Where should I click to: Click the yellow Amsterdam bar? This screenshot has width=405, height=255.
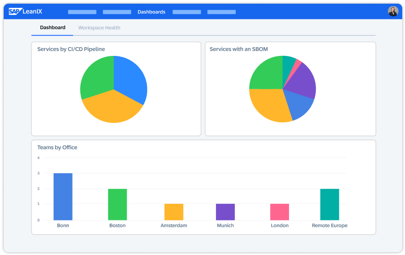point(174,212)
